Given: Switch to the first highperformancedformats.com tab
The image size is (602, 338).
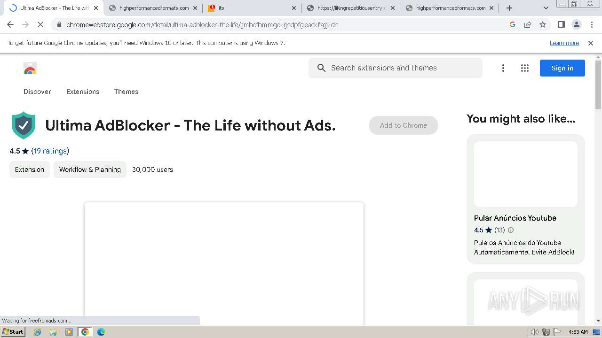Looking at the screenshot, I should pos(153,8).
